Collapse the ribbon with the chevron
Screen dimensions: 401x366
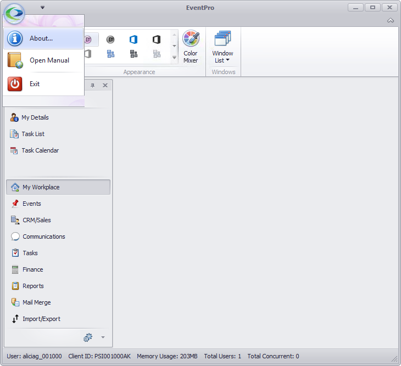click(x=390, y=20)
